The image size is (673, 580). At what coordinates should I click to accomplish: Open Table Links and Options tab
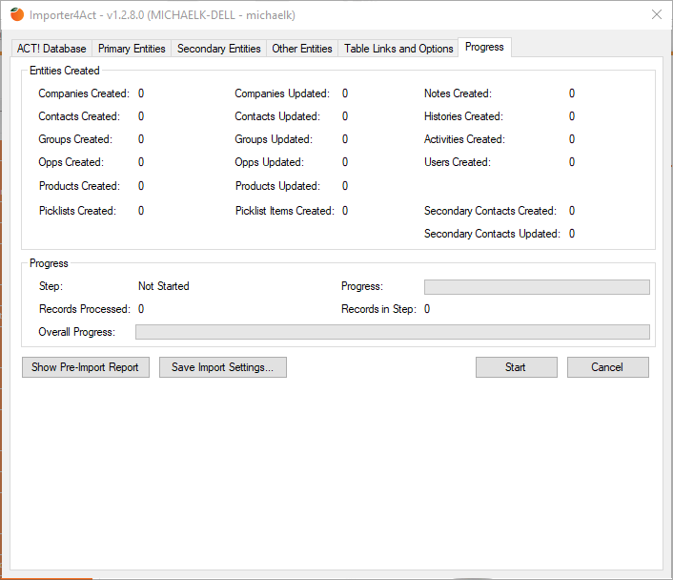(x=398, y=49)
